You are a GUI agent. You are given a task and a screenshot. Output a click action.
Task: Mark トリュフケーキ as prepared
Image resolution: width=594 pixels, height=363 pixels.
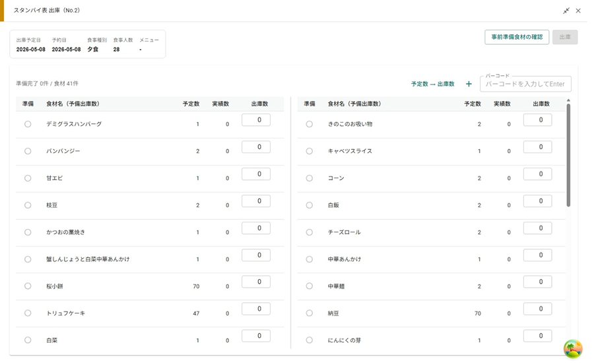click(x=28, y=313)
